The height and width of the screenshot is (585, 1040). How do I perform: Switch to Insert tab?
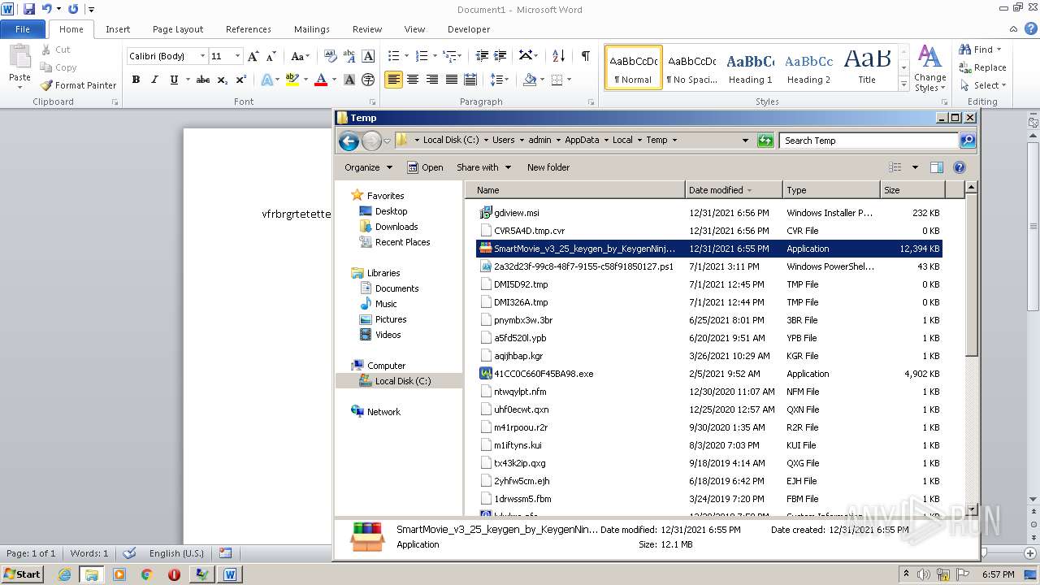point(118,29)
